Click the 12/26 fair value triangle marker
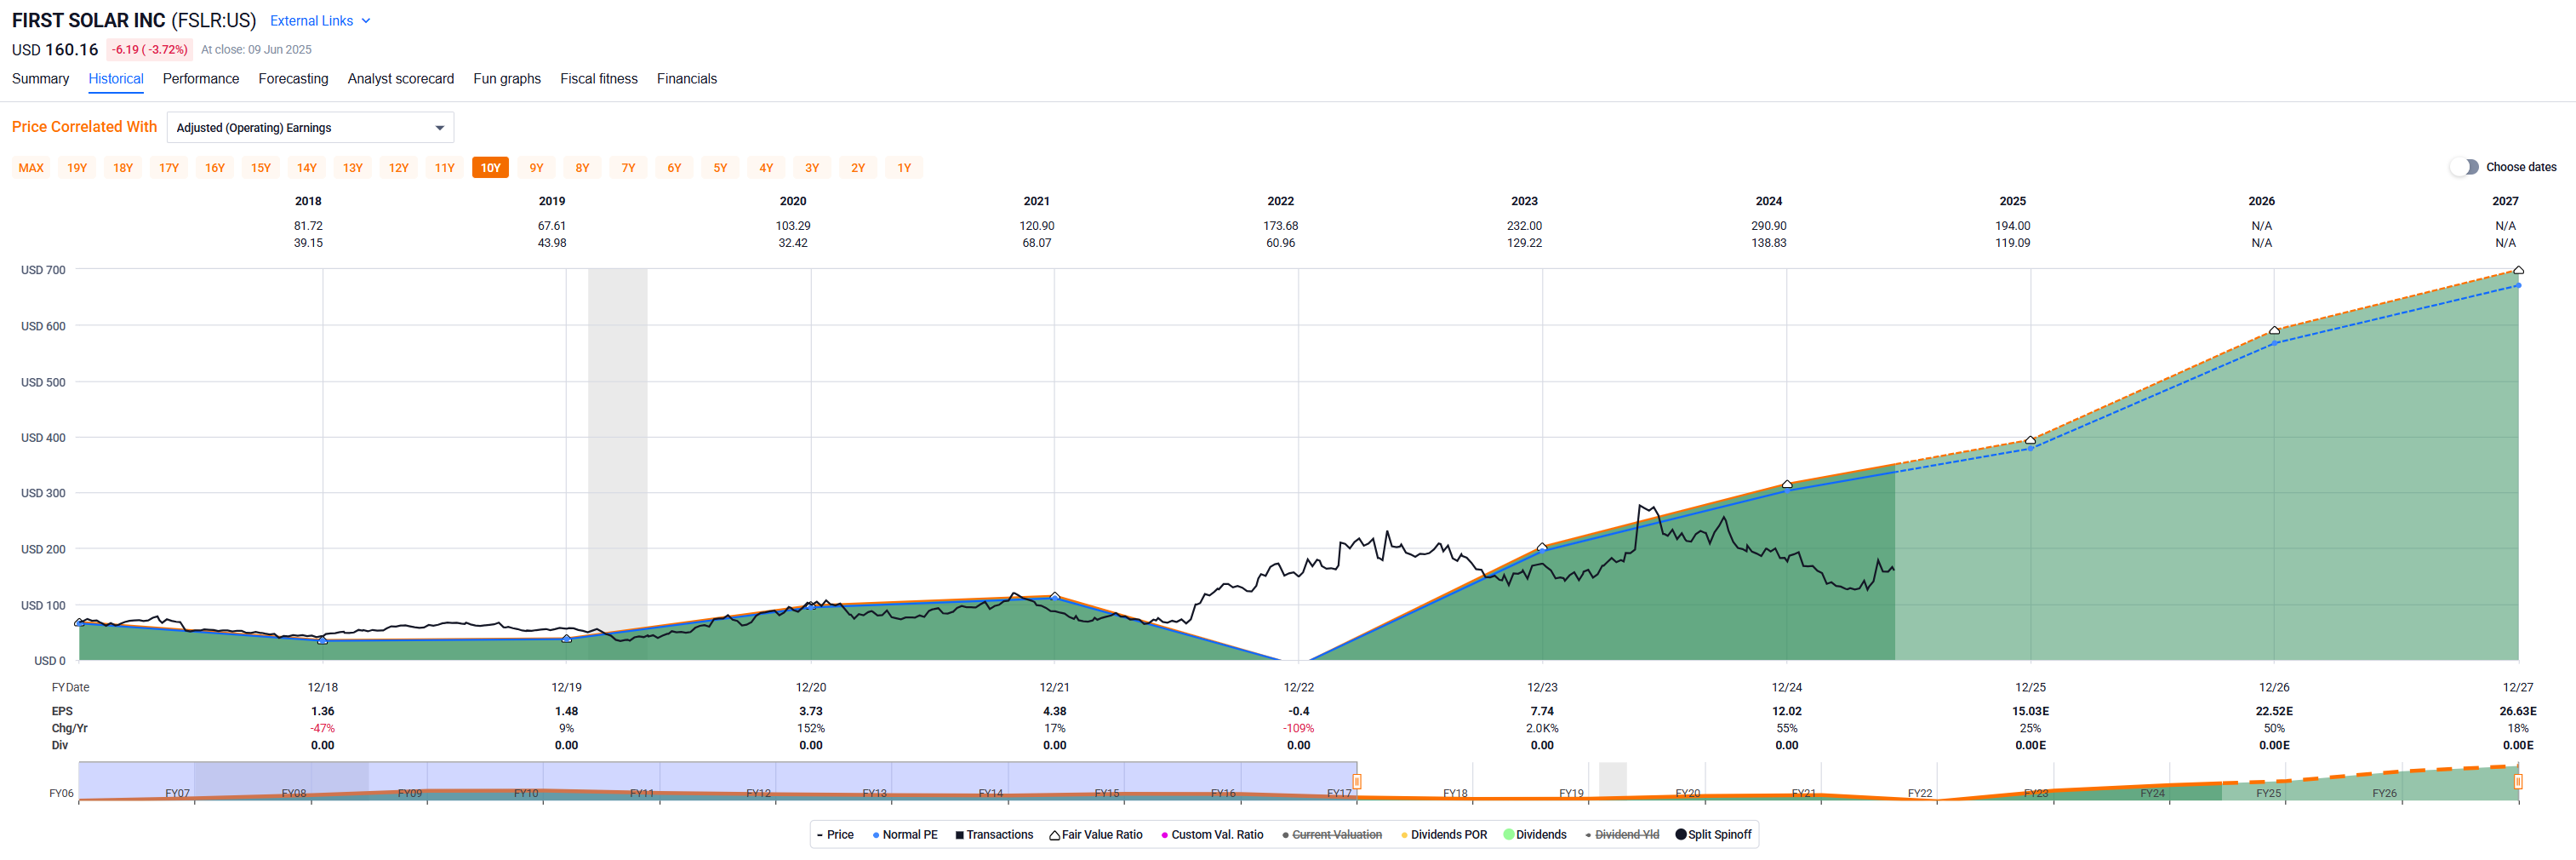Screen dimensions: 2576x860 click(2274, 330)
